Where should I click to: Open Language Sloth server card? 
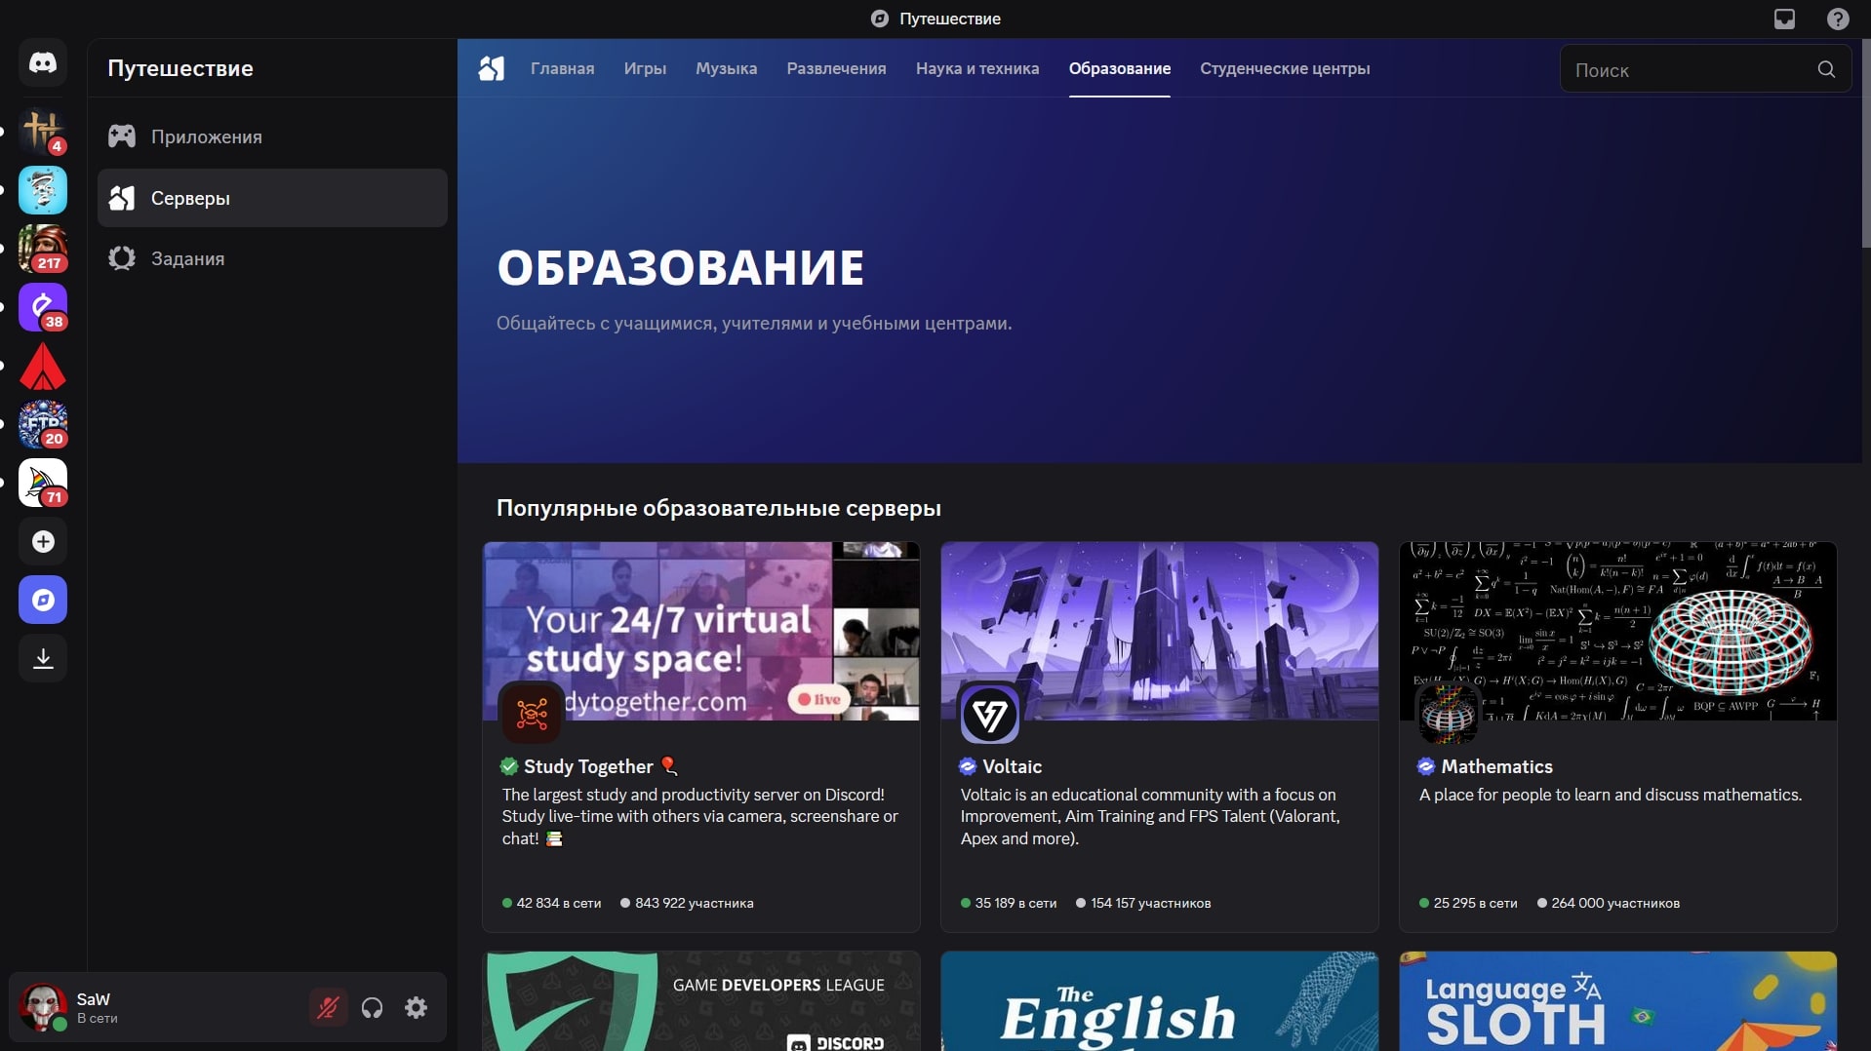tap(1617, 1001)
